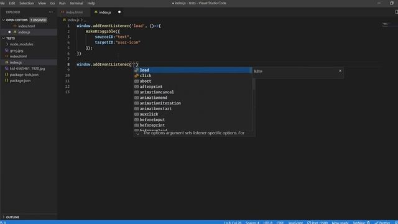
Task: Click the package.json braces file icon
Action: 7,80
